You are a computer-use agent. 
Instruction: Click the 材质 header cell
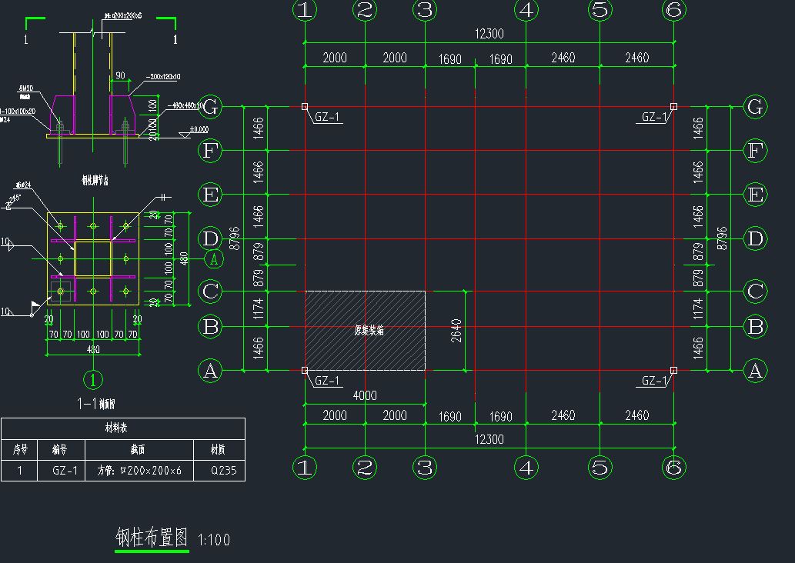coord(218,449)
